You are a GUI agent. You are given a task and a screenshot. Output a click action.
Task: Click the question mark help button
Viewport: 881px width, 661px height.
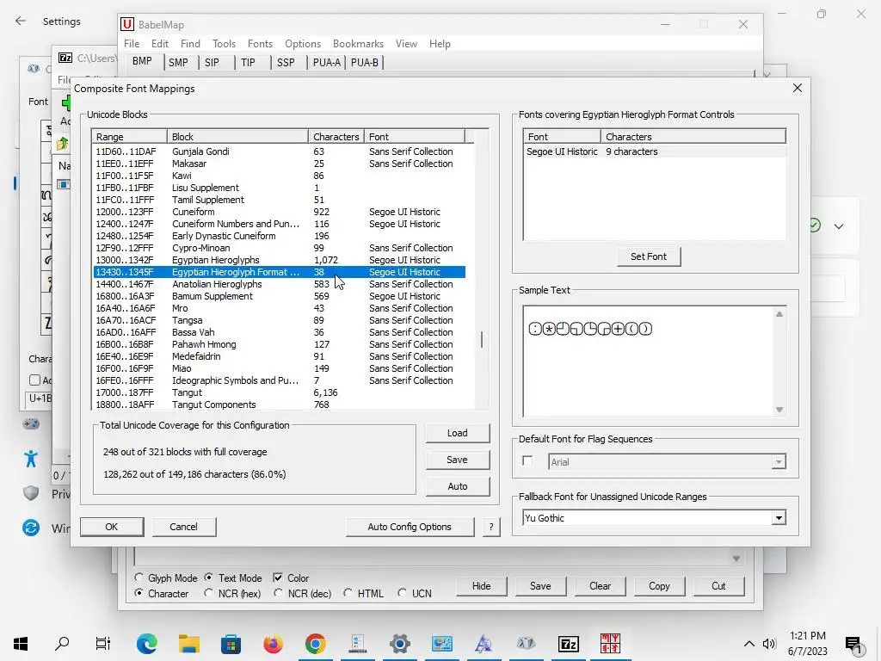(x=491, y=527)
